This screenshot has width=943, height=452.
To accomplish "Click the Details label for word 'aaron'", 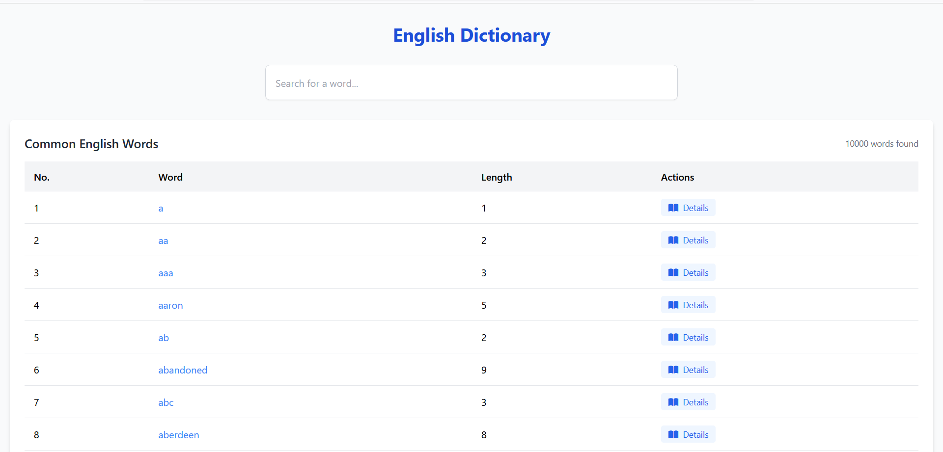I will click(695, 305).
